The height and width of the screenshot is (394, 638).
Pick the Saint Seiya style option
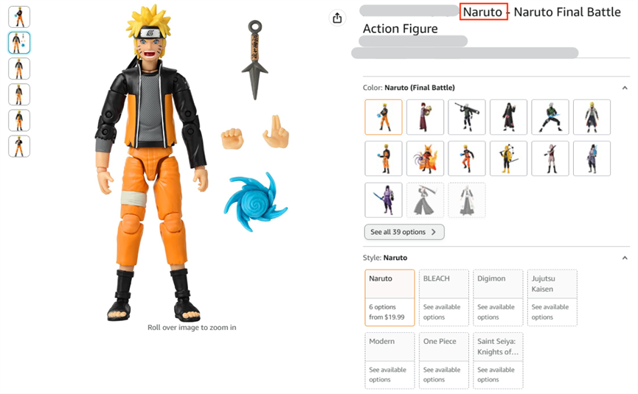[498, 361]
